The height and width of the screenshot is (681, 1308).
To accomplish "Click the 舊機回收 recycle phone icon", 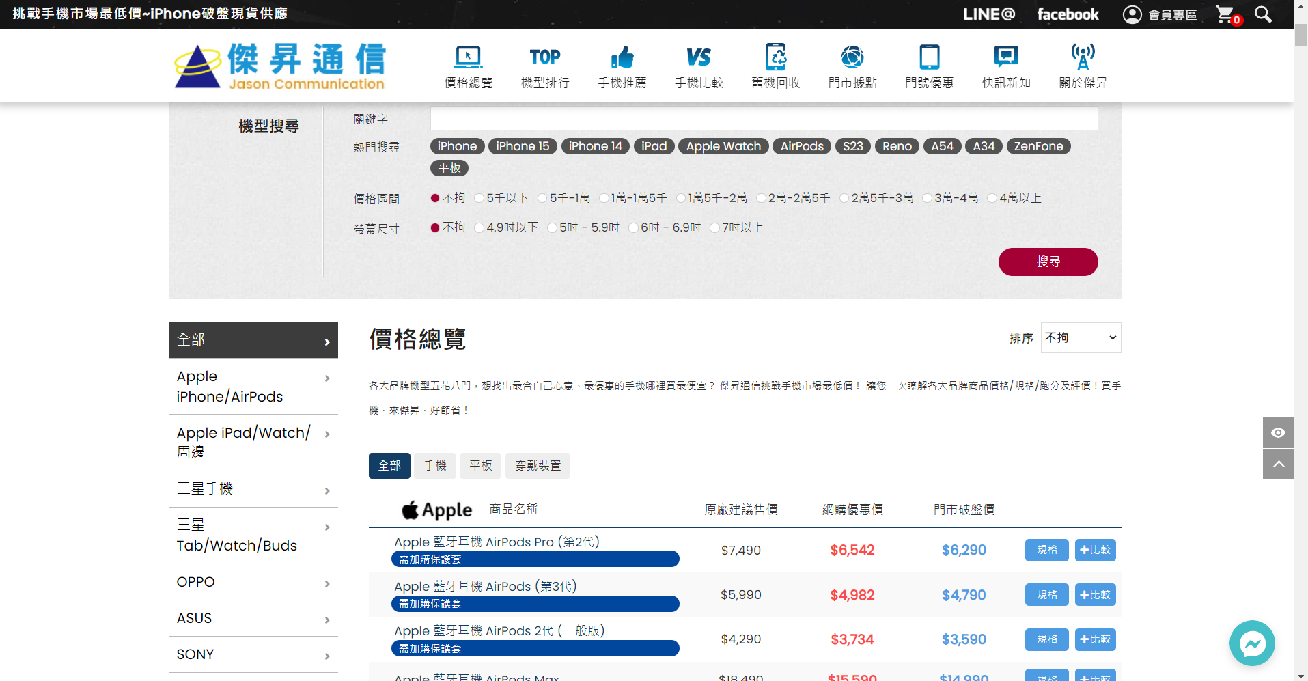I will pos(775,57).
